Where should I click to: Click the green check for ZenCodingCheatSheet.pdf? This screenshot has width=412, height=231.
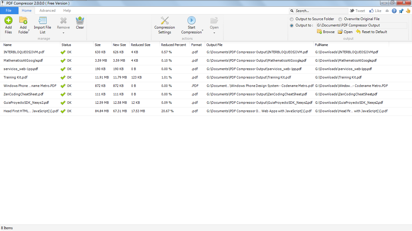click(63, 94)
